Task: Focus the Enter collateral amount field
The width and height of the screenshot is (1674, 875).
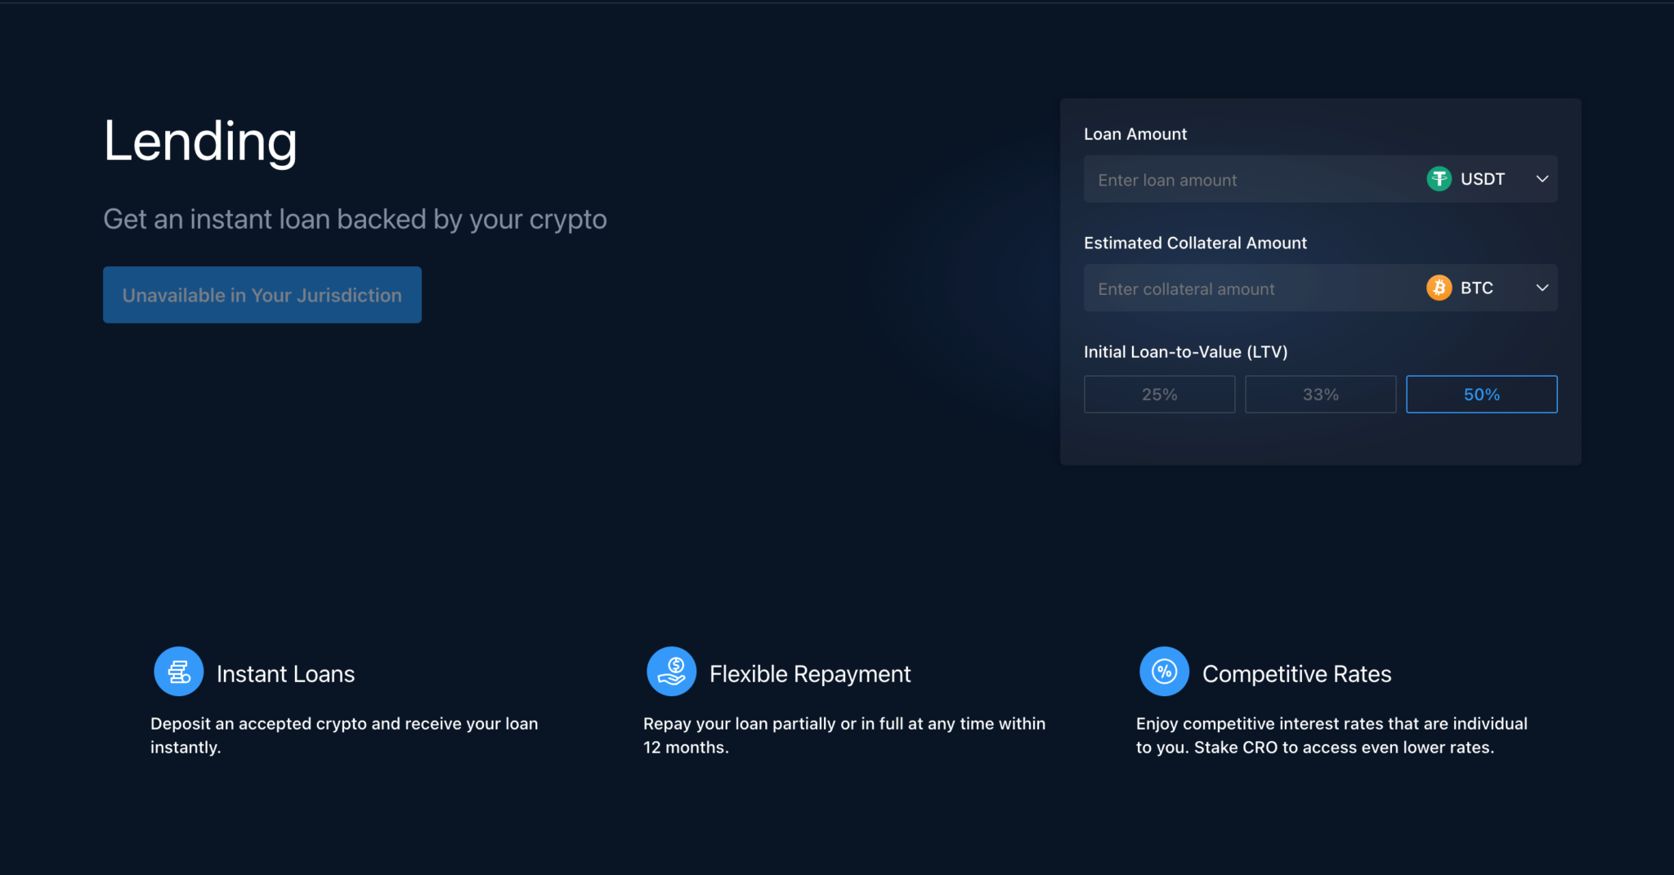Action: tap(1251, 288)
